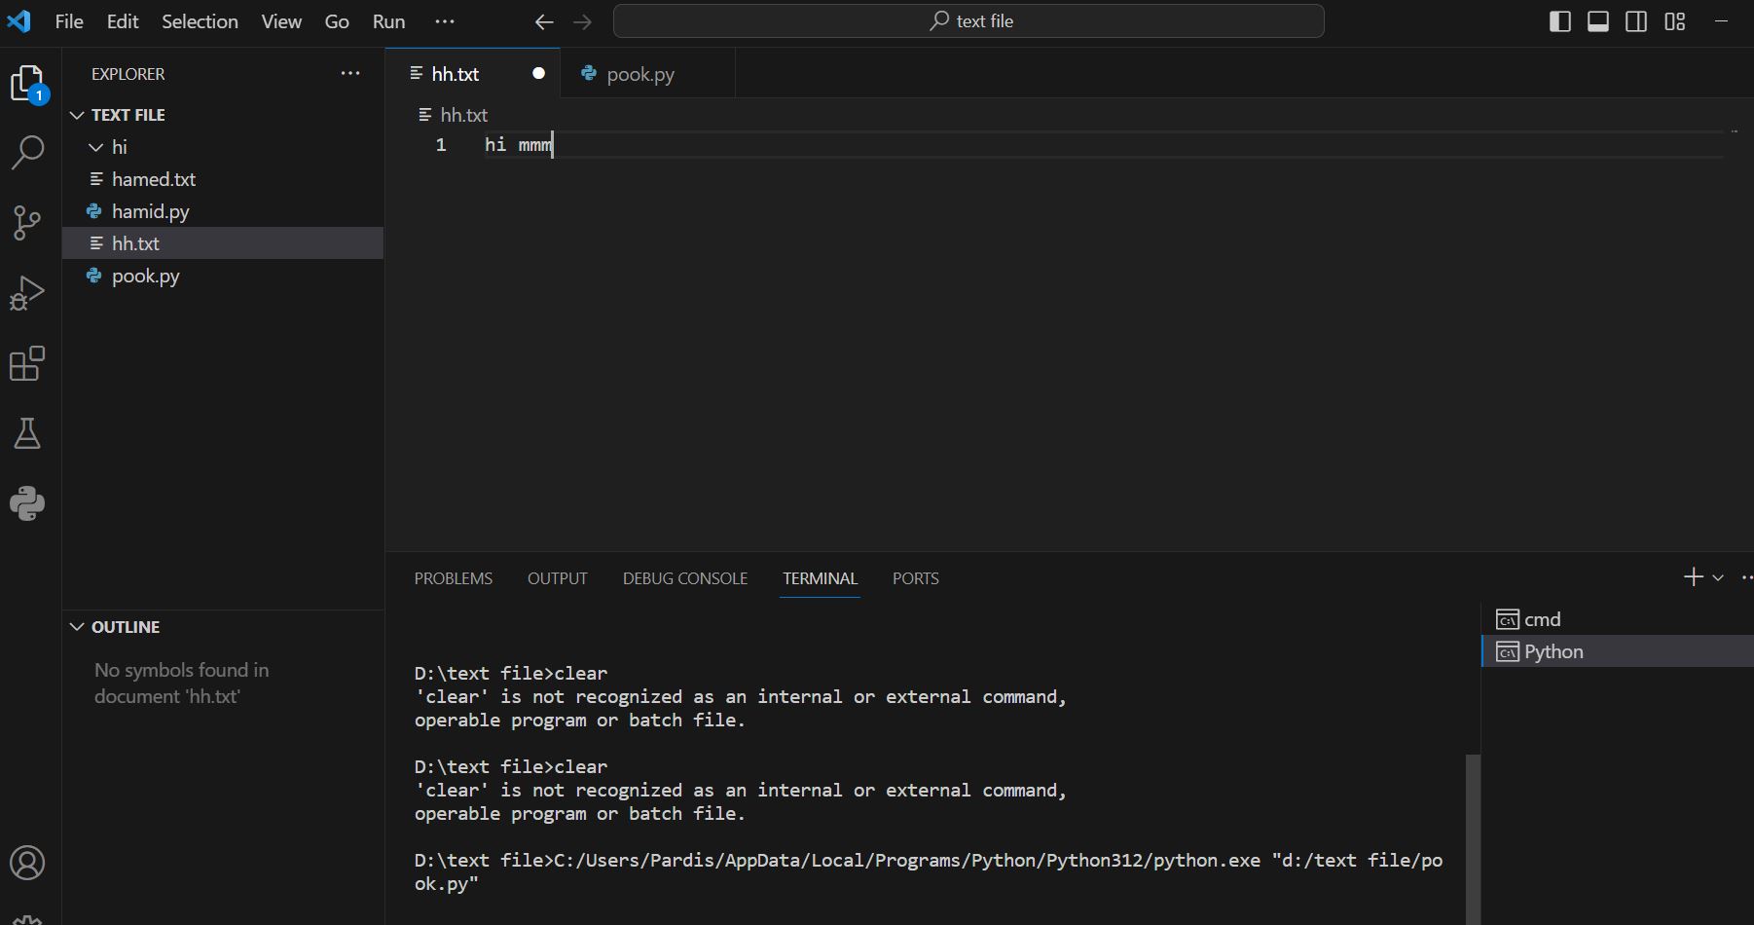Open the Search view icon
Image resolution: width=1754 pixels, height=925 pixels.
tap(27, 153)
